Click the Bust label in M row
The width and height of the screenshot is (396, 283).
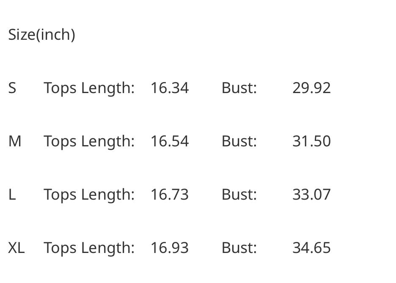coord(239,141)
